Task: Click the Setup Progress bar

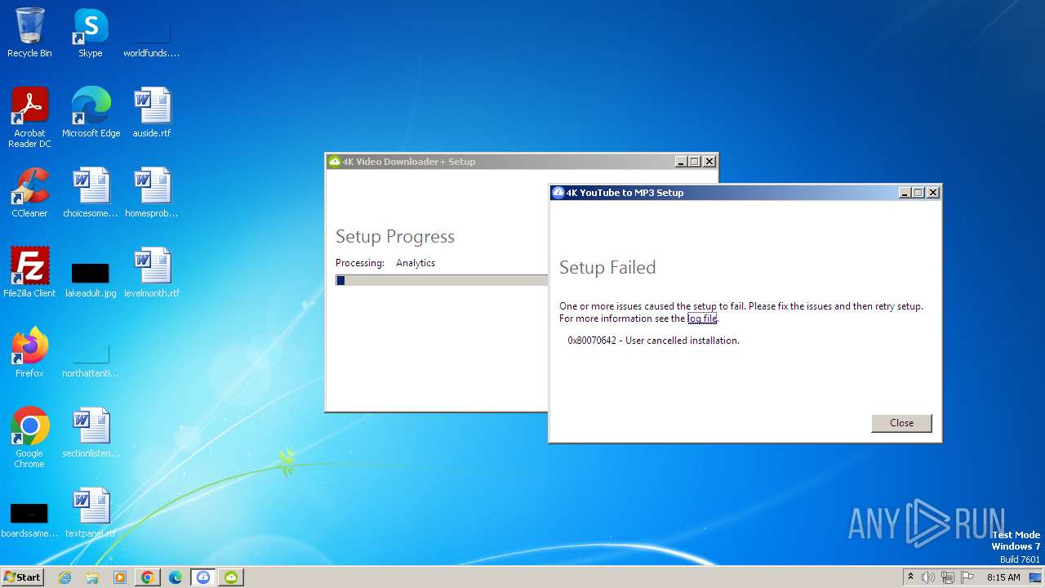Action: click(x=442, y=280)
